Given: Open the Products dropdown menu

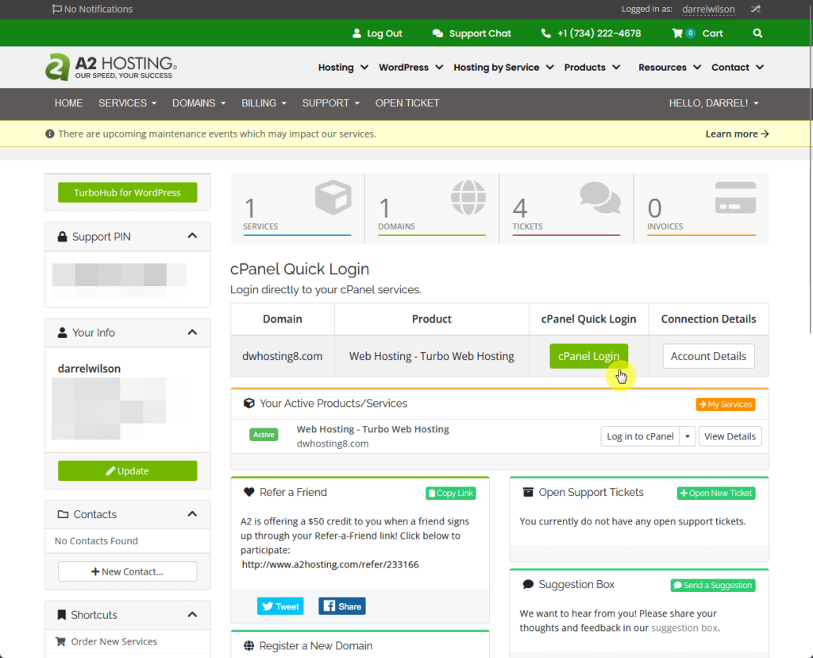Looking at the screenshot, I should (x=592, y=68).
